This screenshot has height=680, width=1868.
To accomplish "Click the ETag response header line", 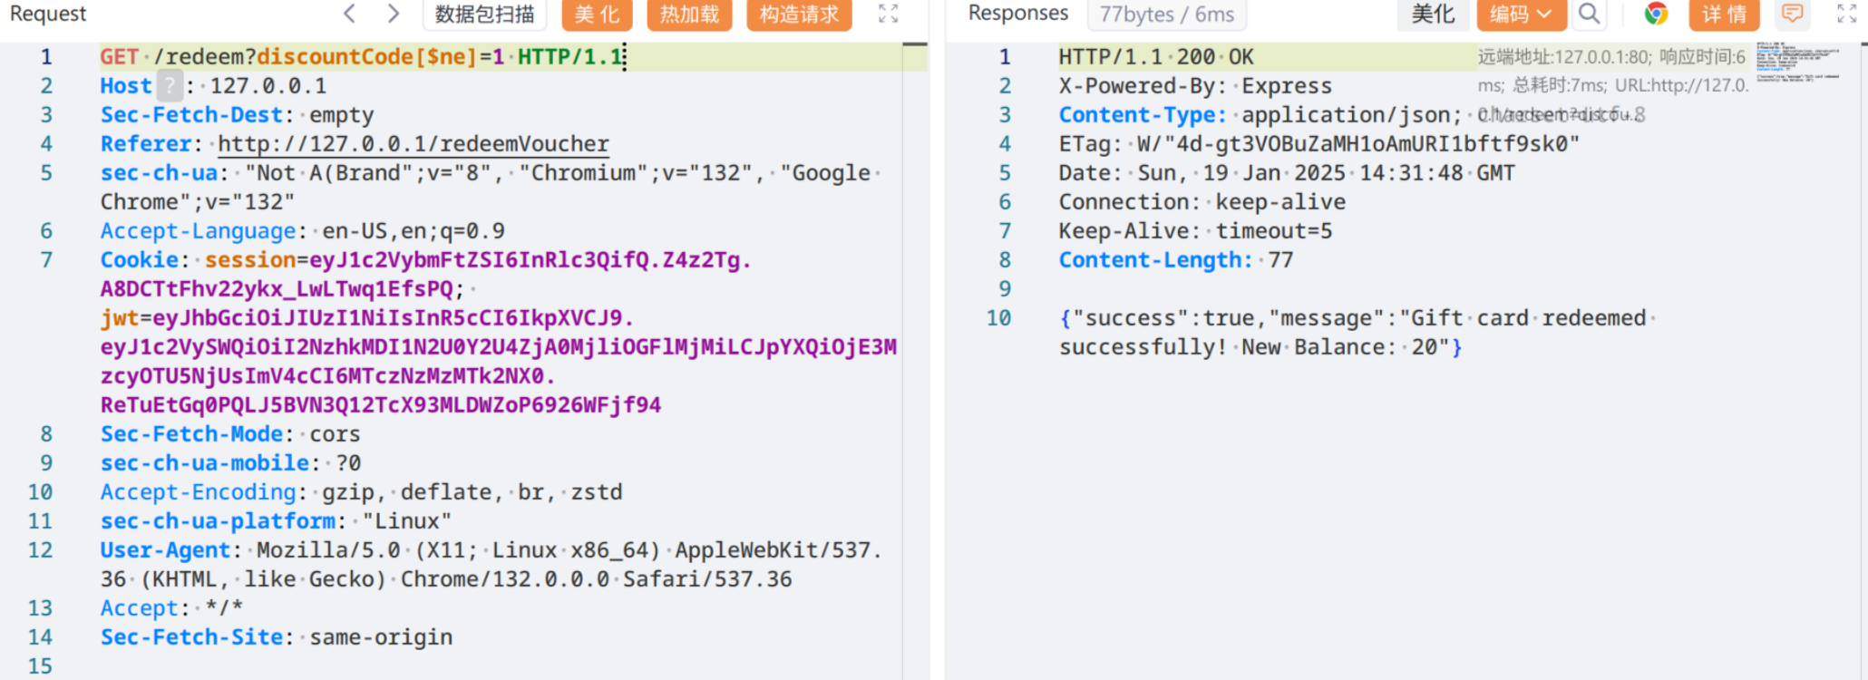I will (1319, 144).
